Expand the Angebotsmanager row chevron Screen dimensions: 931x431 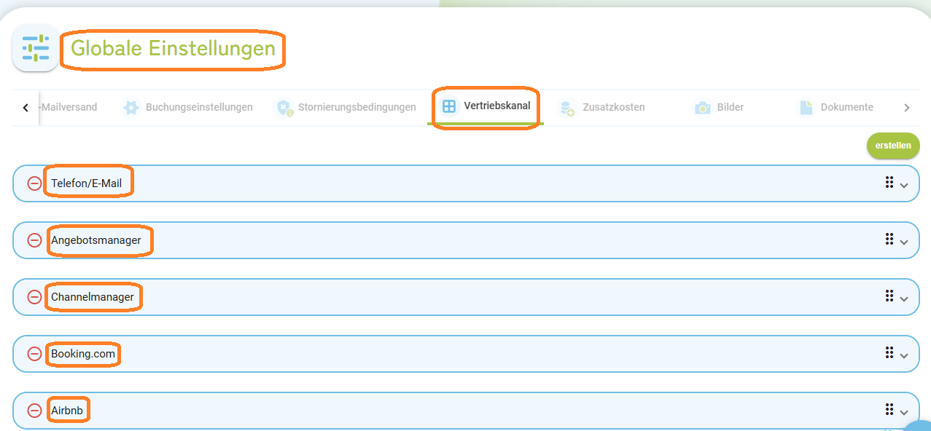tap(904, 242)
